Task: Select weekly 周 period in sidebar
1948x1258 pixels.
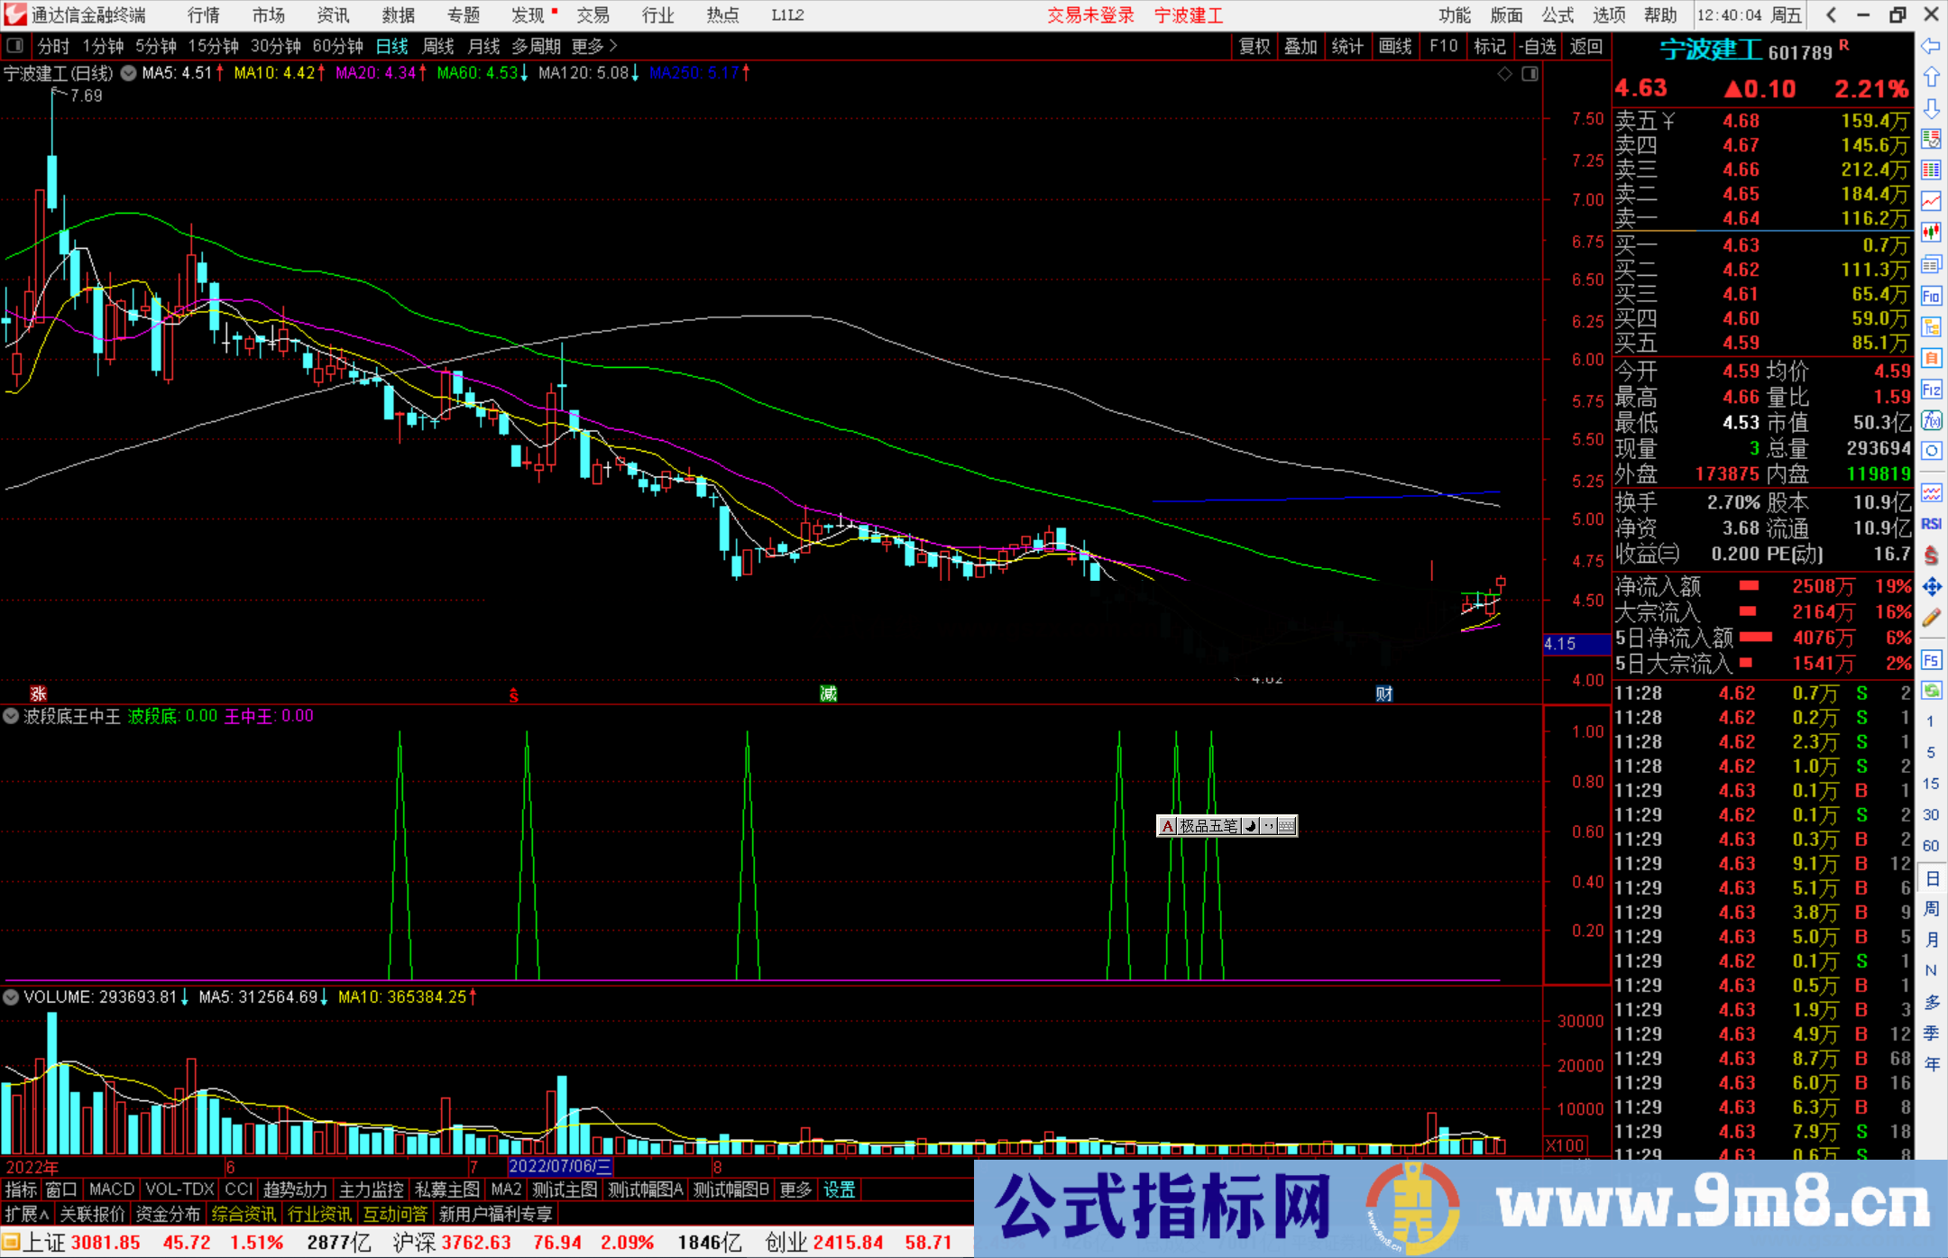Action: coord(1931,908)
